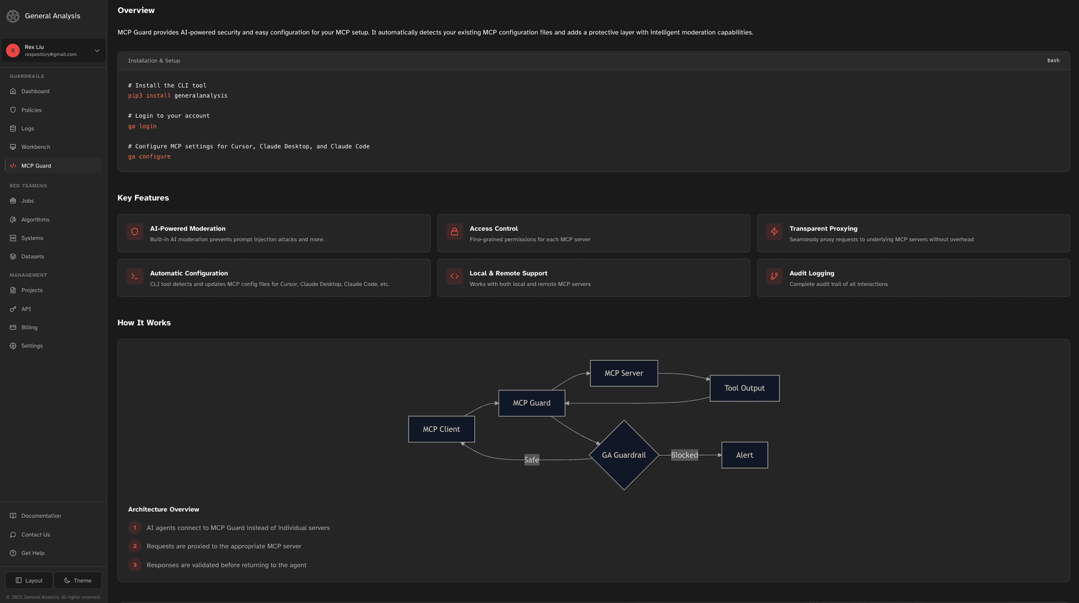Click the Installation & Setup header text
This screenshot has height=603, width=1079.
point(154,61)
